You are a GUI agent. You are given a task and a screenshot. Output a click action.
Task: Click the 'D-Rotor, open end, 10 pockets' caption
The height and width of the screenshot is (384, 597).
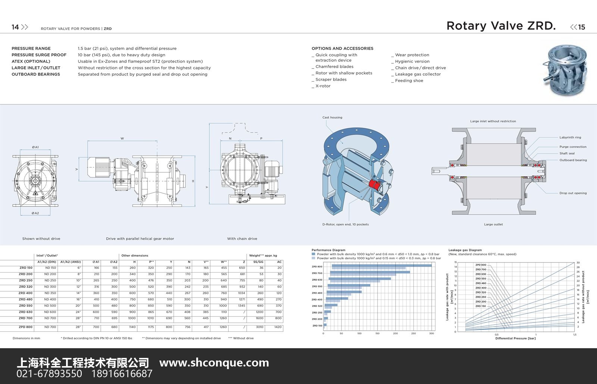point(346,224)
